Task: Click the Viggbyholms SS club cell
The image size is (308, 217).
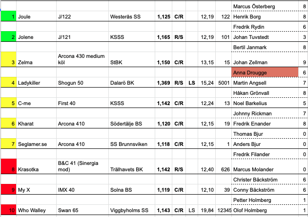Action: point(132,211)
